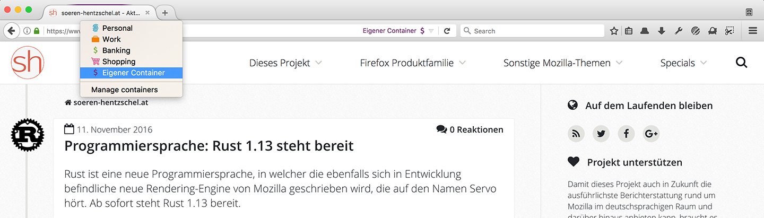Open the developer tools wrench icon
The height and width of the screenshot is (218, 764).
pyautogui.click(x=678, y=31)
